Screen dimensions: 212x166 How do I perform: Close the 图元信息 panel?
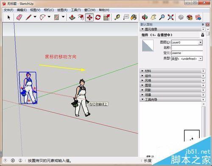(x=203, y=29)
